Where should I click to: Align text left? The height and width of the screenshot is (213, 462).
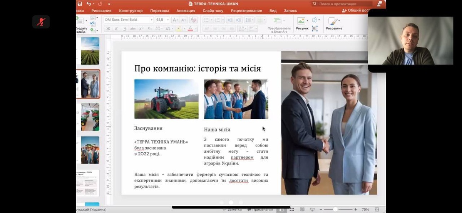(206, 29)
